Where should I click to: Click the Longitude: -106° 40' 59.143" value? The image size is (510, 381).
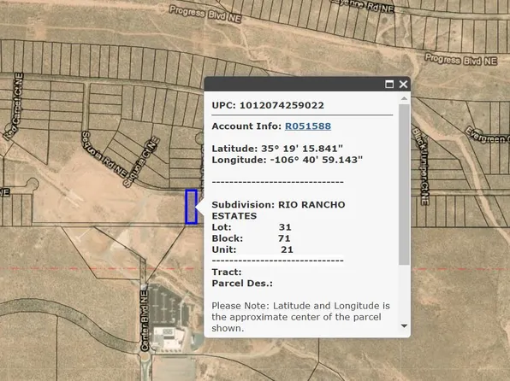(288, 160)
